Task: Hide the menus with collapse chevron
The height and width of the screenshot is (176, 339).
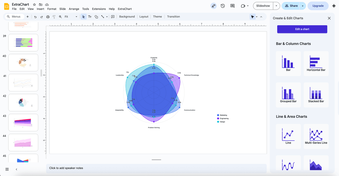Action: point(261,17)
